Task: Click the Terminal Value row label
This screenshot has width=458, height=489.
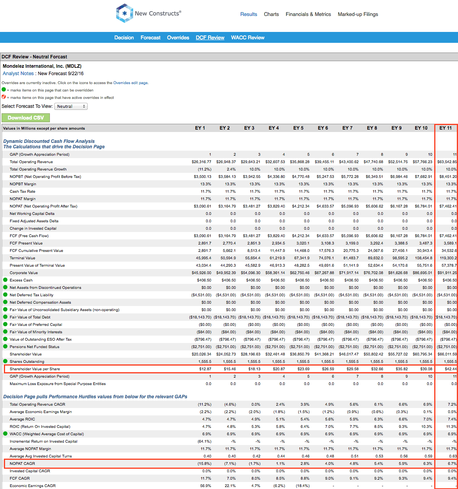Action: (22, 258)
